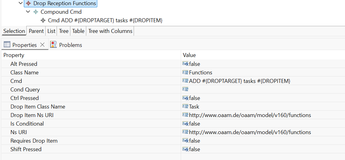Click the Cmd ADD tree item icon
The width and height of the screenshot is (345, 160).
[43, 20]
